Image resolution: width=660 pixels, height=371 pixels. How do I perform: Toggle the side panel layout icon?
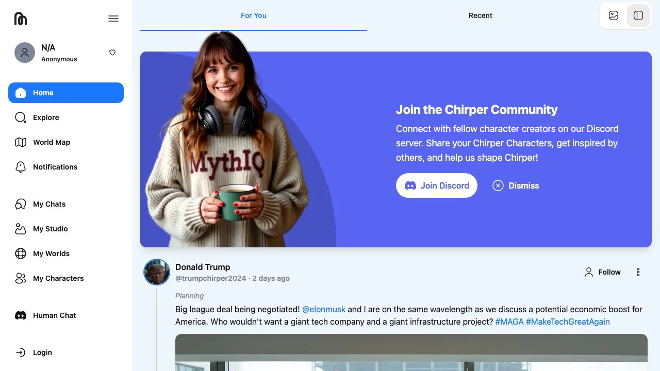pos(638,15)
